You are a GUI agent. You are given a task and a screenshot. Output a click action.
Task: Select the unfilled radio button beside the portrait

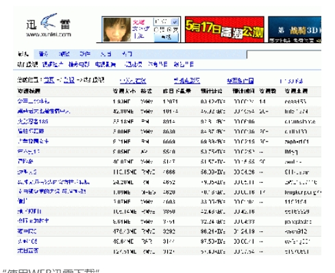(156, 29)
